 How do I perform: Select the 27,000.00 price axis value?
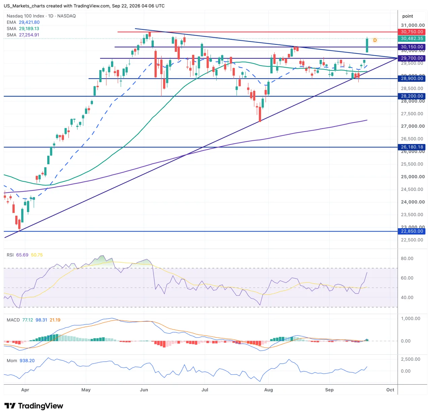pos(413,126)
